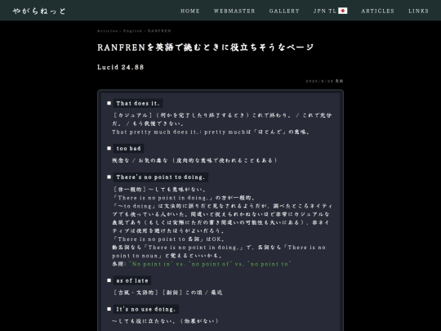Click the 'That does it.' entry heading
Image resolution: width=441 pixels, height=331 pixels.
(x=138, y=103)
